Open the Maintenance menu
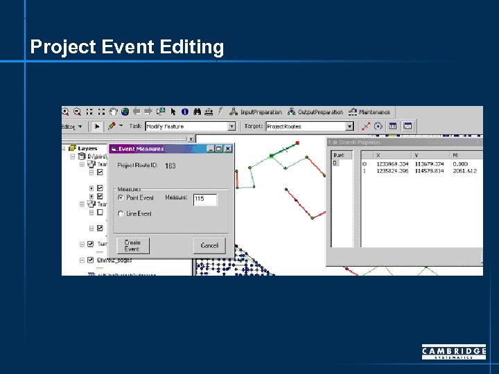 [x=369, y=112]
